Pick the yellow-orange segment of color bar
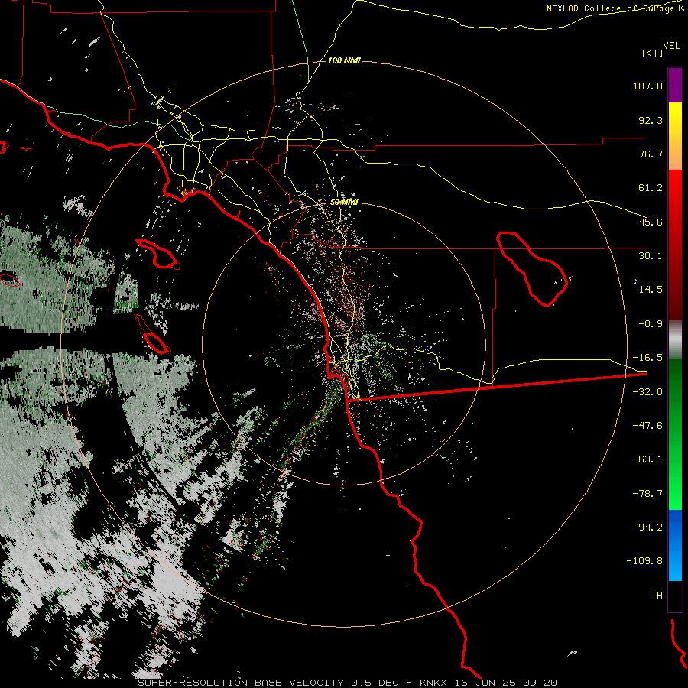This screenshot has height=688, width=688. point(675,136)
